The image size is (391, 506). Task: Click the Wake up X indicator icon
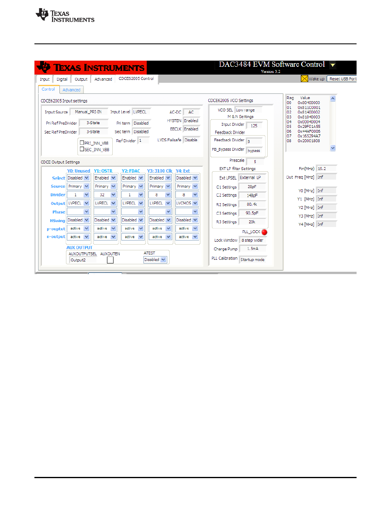click(304, 79)
